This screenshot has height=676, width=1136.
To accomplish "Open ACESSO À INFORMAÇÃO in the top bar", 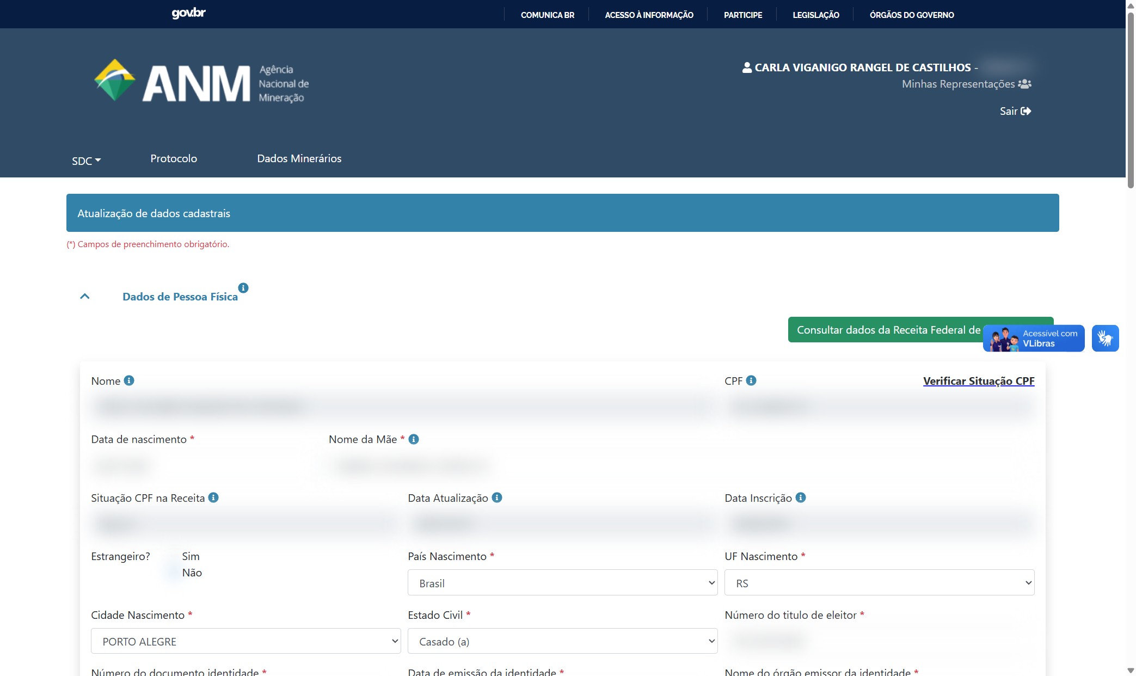I will click(x=649, y=15).
